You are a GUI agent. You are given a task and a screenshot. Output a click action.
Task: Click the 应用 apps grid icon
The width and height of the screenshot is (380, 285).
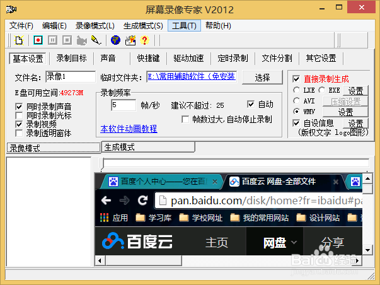pyautogui.click(x=105, y=218)
